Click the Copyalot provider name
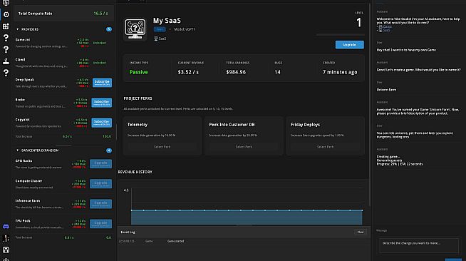The width and height of the screenshot is (466, 261). (x=23, y=120)
